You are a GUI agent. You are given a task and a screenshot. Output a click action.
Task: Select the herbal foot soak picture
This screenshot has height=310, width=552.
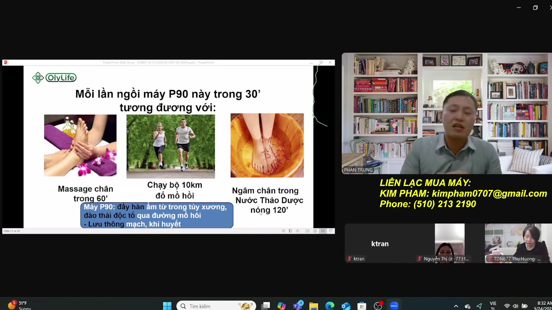point(267,146)
